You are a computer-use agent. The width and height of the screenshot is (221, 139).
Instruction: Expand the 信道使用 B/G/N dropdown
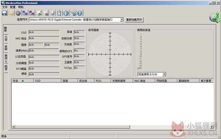pyautogui.click(x=164, y=74)
